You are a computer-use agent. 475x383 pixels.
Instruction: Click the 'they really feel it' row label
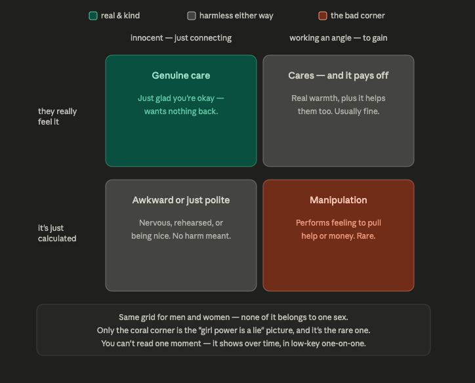[57, 117]
